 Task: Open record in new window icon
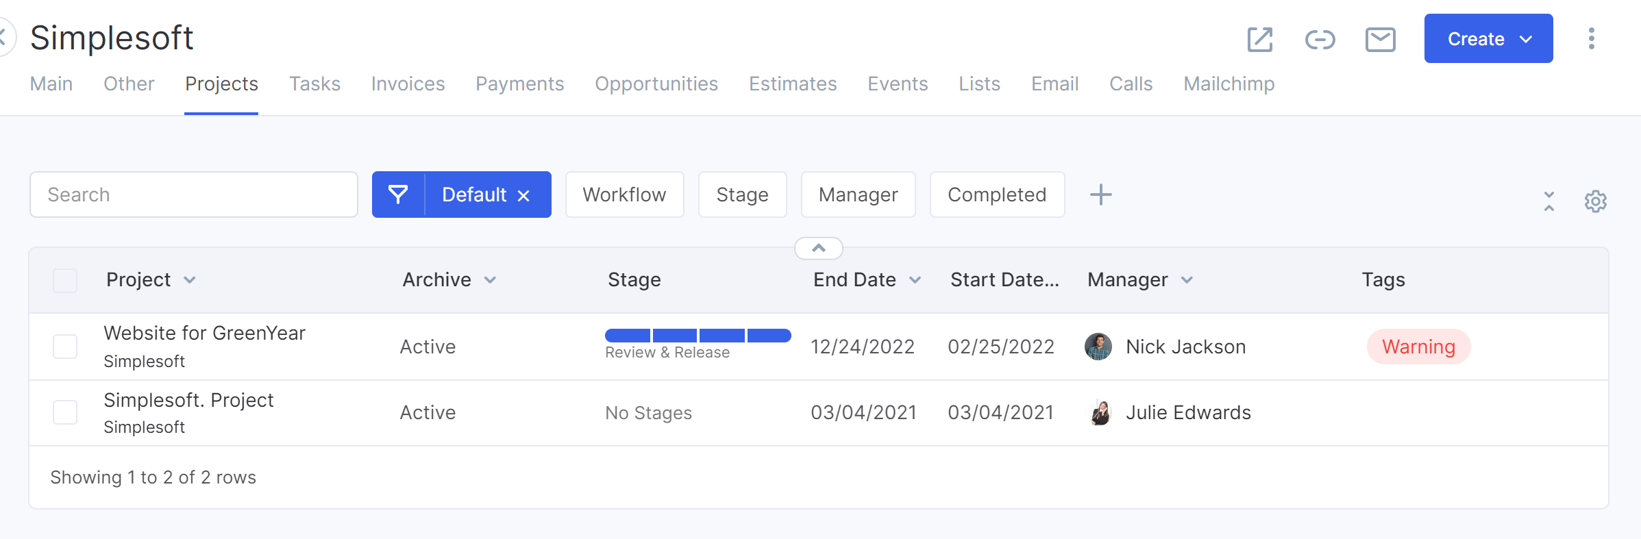click(1259, 40)
